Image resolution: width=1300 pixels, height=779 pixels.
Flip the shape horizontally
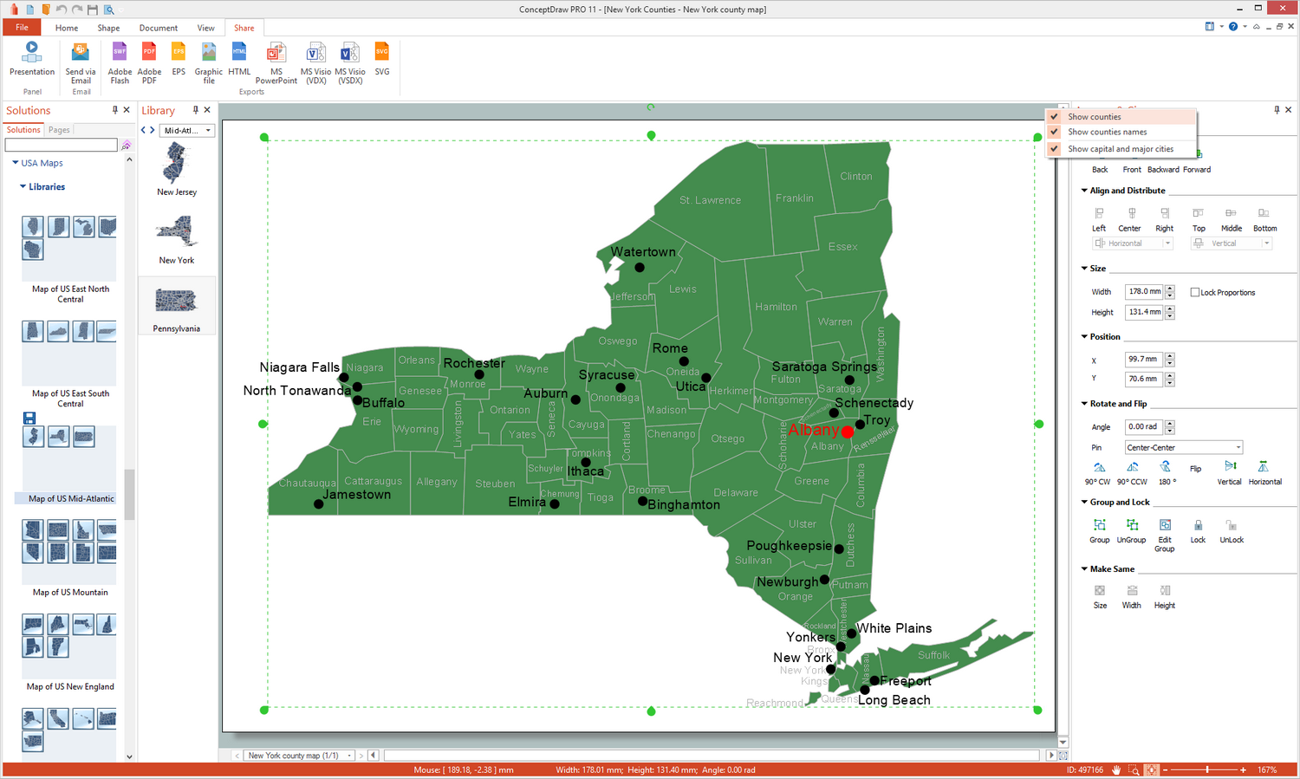(x=1264, y=473)
